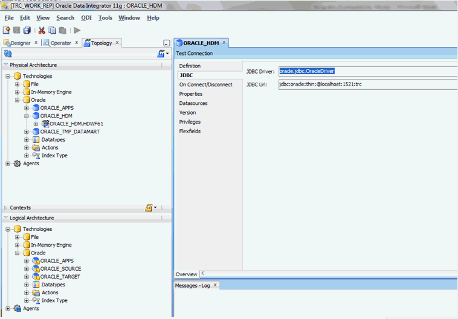Collapse Technologies node in Physical Architecture
The image size is (458, 319).
[8, 77]
